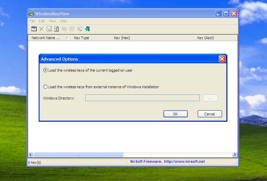The image size is (267, 181).
Task: Select 'Load keys from external instance' option
Action: point(46,87)
